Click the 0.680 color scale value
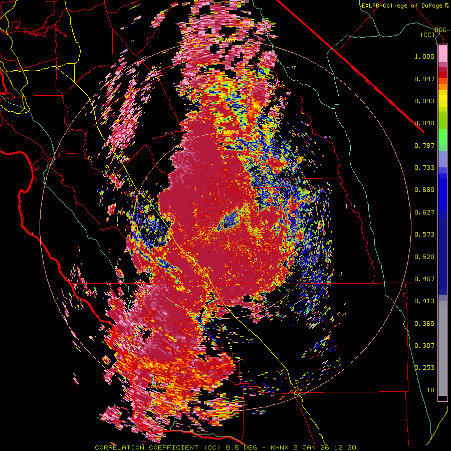The height and width of the screenshot is (451, 451). (x=424, y=190)
